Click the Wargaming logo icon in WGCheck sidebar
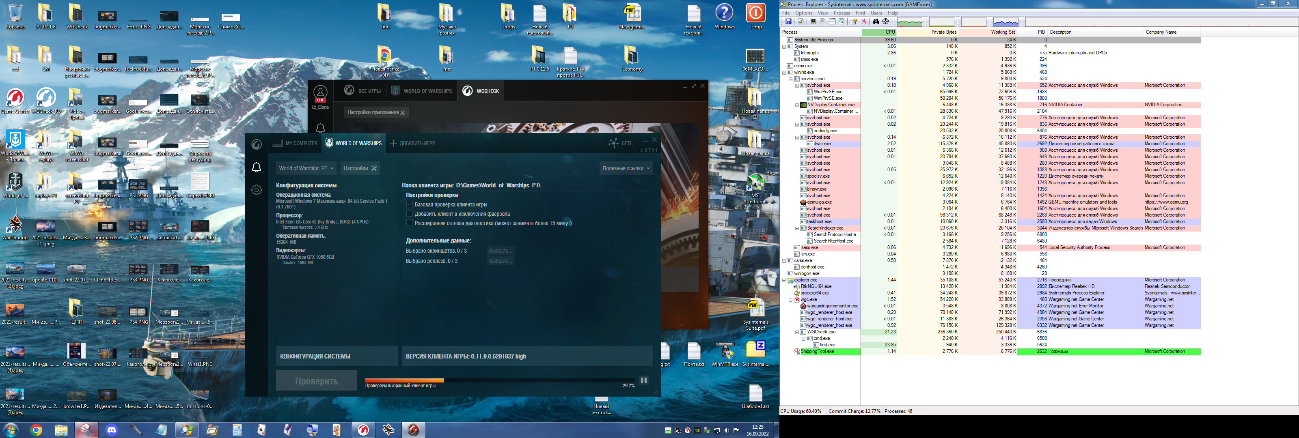1299x438 pixels. click(x=256, y=145)
